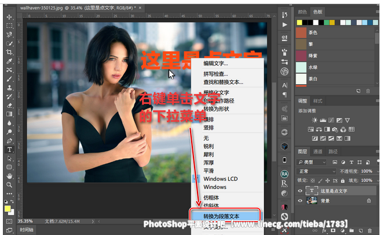Add a Color Balance adjustment

(319, 129)
